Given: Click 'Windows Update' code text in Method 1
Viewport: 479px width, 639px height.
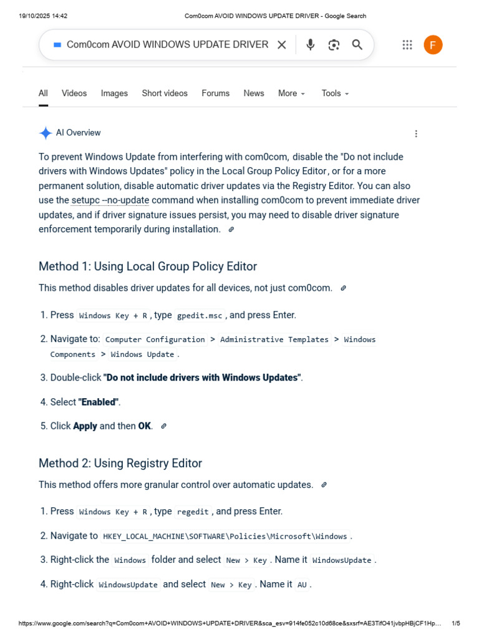Looking at the screenshot, I should click(142, 354).
